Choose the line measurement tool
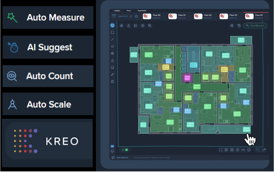 point(112,40)
